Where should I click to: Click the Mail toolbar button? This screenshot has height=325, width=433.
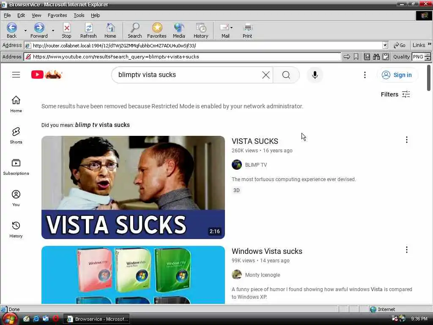pos(225,30)
